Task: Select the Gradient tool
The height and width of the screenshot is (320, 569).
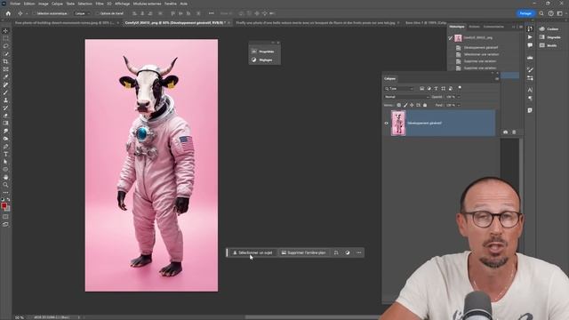Action: click(5, 123)
